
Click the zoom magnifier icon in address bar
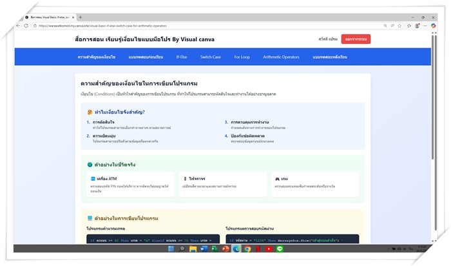(x=385, y=26)
